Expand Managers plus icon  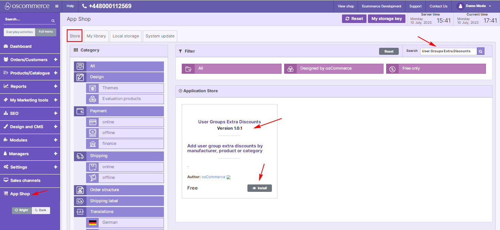(x=56, y=154)
